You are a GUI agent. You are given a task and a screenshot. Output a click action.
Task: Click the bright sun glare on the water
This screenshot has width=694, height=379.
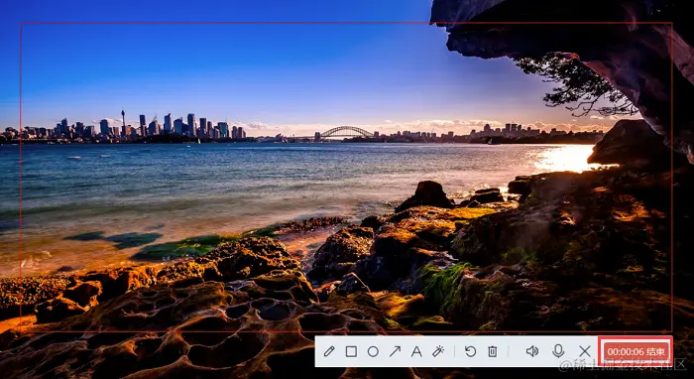click(x=563, y=159)
